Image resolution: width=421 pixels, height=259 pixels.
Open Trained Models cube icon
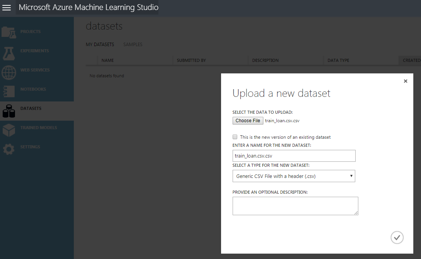(x=8, y=130)
